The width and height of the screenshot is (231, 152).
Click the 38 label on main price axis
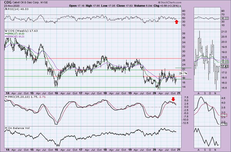(x=184, y=33)
